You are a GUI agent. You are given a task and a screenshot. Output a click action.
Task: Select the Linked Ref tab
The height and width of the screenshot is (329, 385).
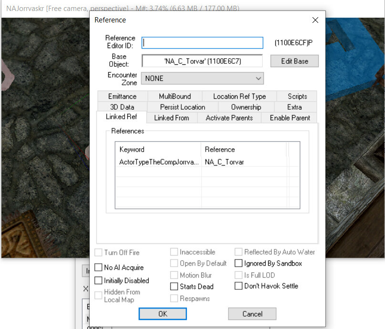click(x=121, y=117)
